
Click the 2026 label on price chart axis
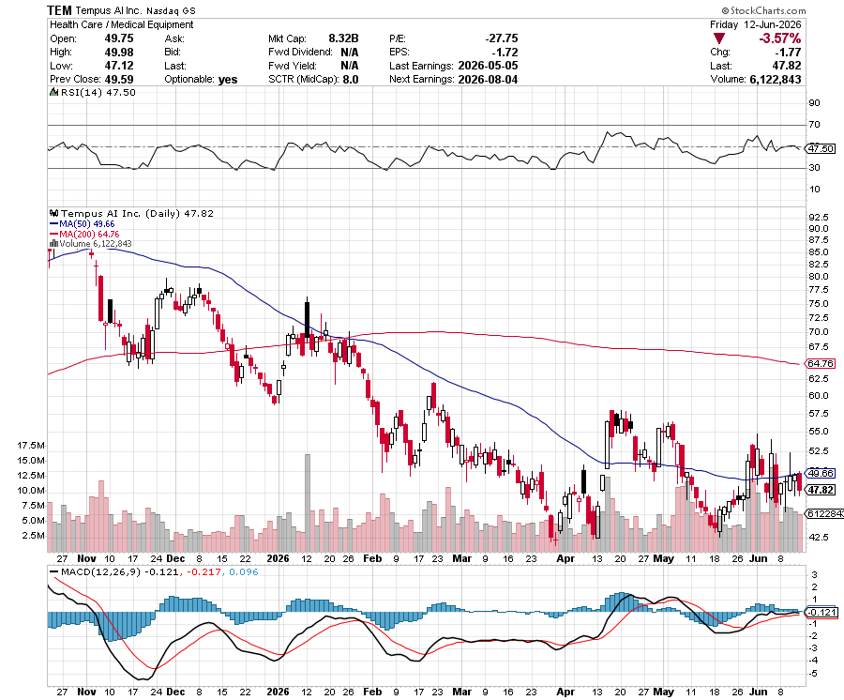[279, 558]
